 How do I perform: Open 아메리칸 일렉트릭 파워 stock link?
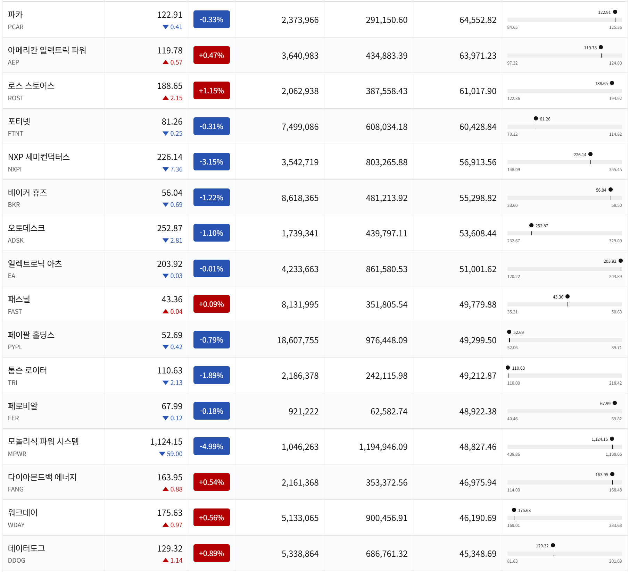pos(47,50)
